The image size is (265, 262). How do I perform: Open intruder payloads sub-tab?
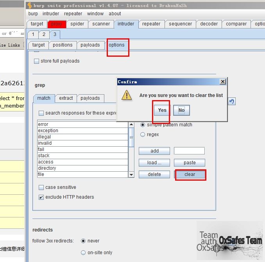[x=90, y=45]
